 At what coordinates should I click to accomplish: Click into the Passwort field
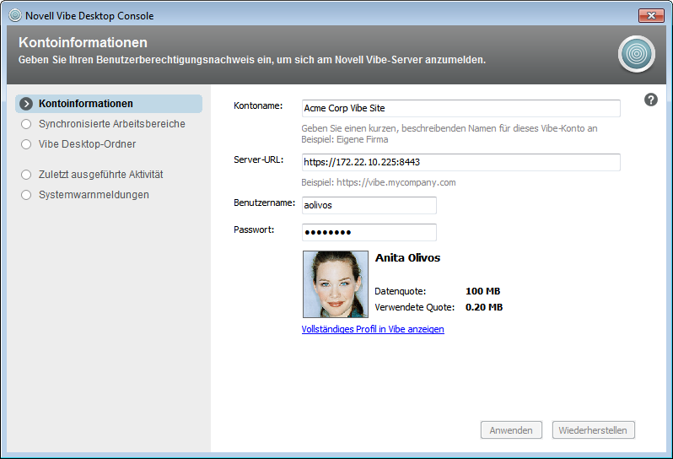tap(369, 232)
